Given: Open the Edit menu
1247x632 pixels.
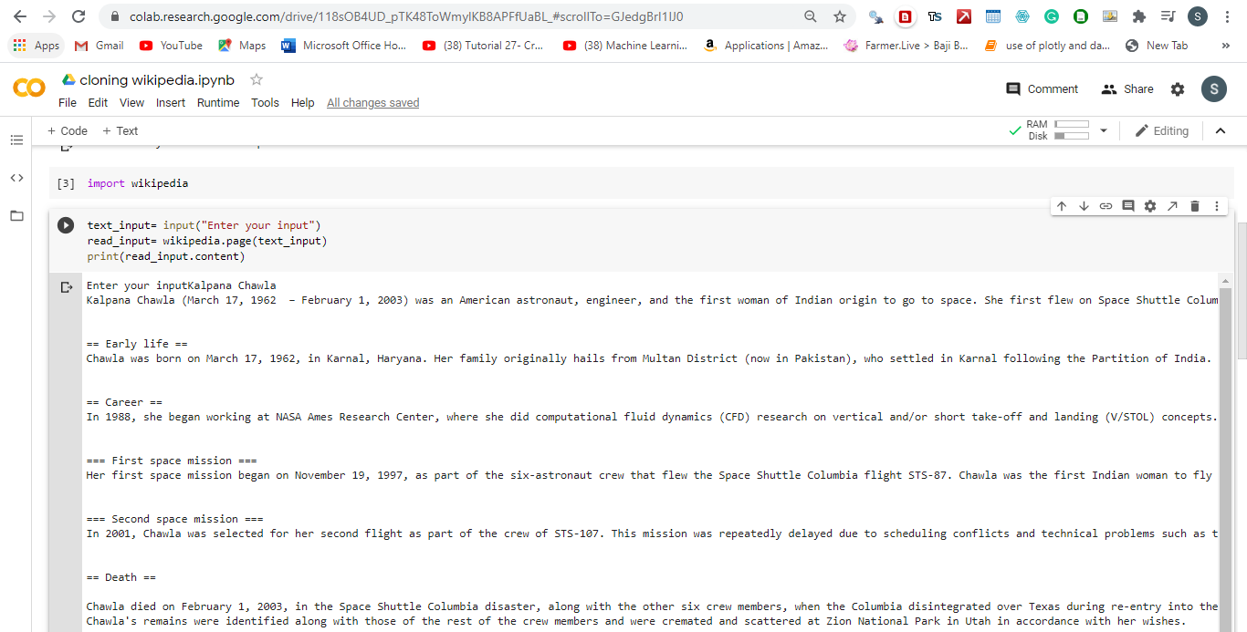Looking at the screenshot, I should tap(98, 103).
